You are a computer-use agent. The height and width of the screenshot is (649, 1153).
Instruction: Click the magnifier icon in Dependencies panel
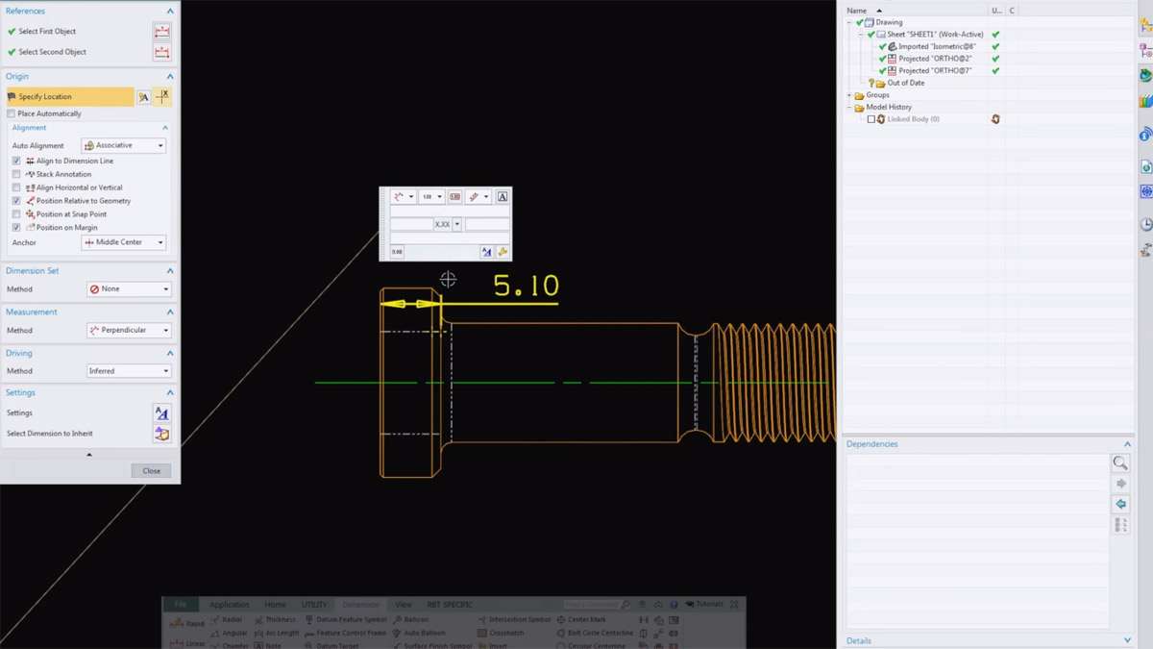pos(1120,463)
